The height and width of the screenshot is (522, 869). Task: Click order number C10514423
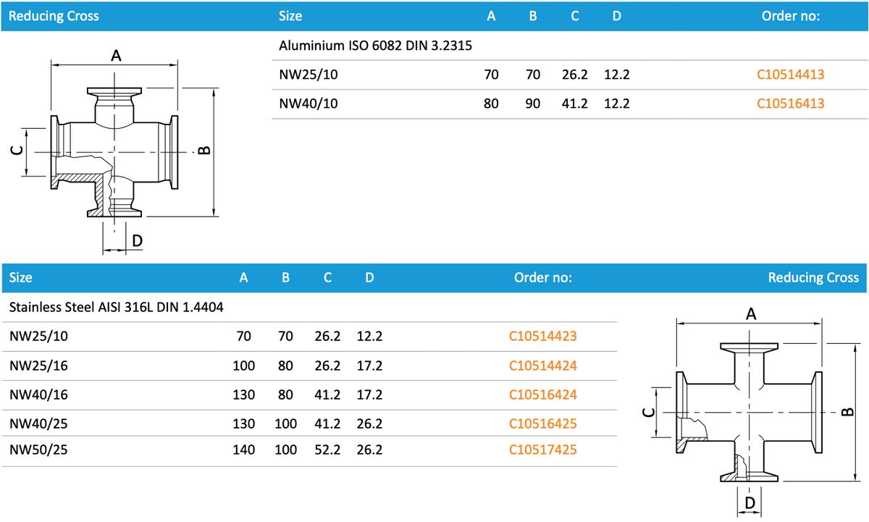(x=543, y=336)
